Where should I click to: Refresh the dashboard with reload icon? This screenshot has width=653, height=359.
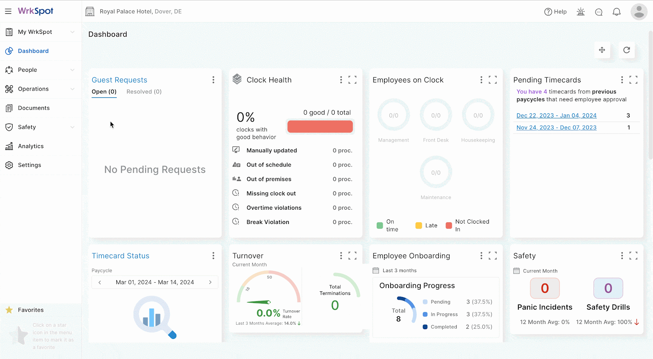(x=626, y=50)
